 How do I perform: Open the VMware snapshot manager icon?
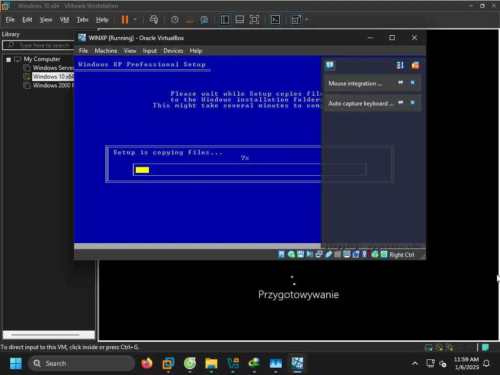coord(204,20)
